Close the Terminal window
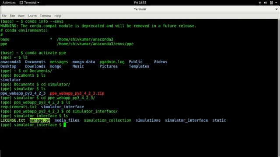 276,9
